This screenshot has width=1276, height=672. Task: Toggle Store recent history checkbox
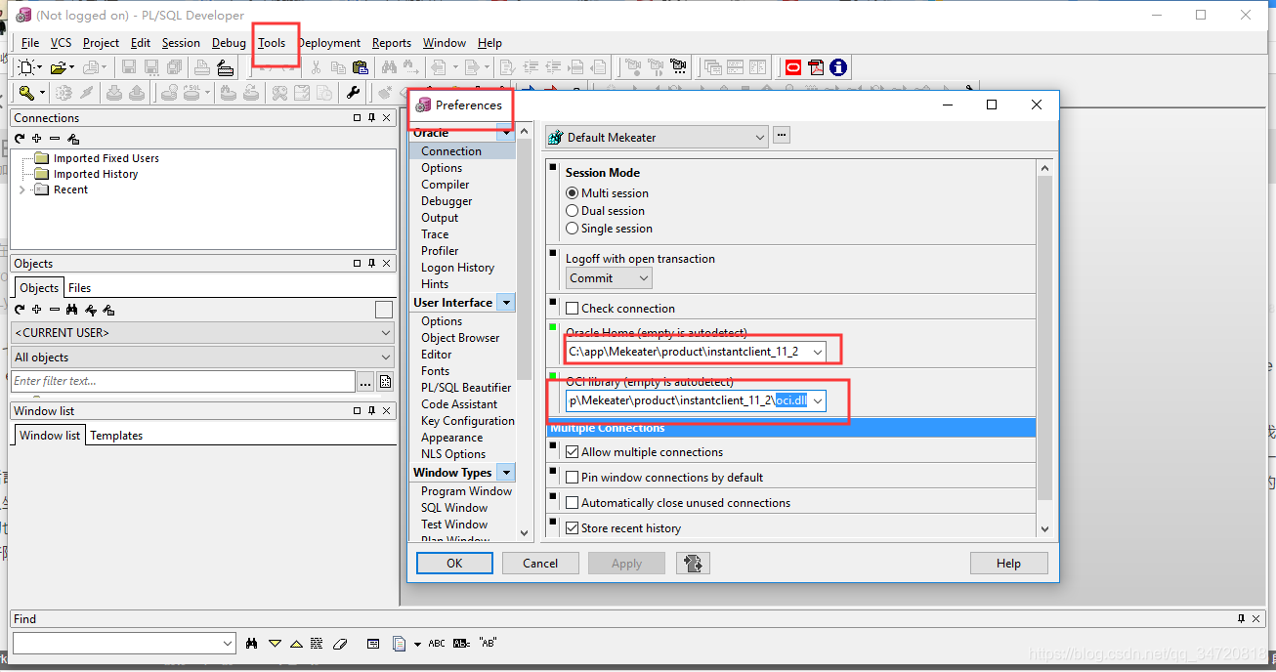click(x=573, y=528)
